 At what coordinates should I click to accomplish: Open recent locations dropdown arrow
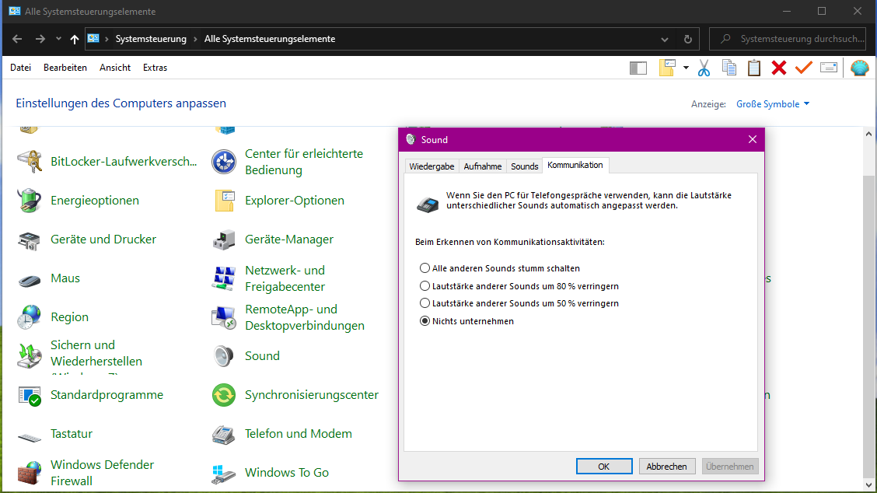58,39
